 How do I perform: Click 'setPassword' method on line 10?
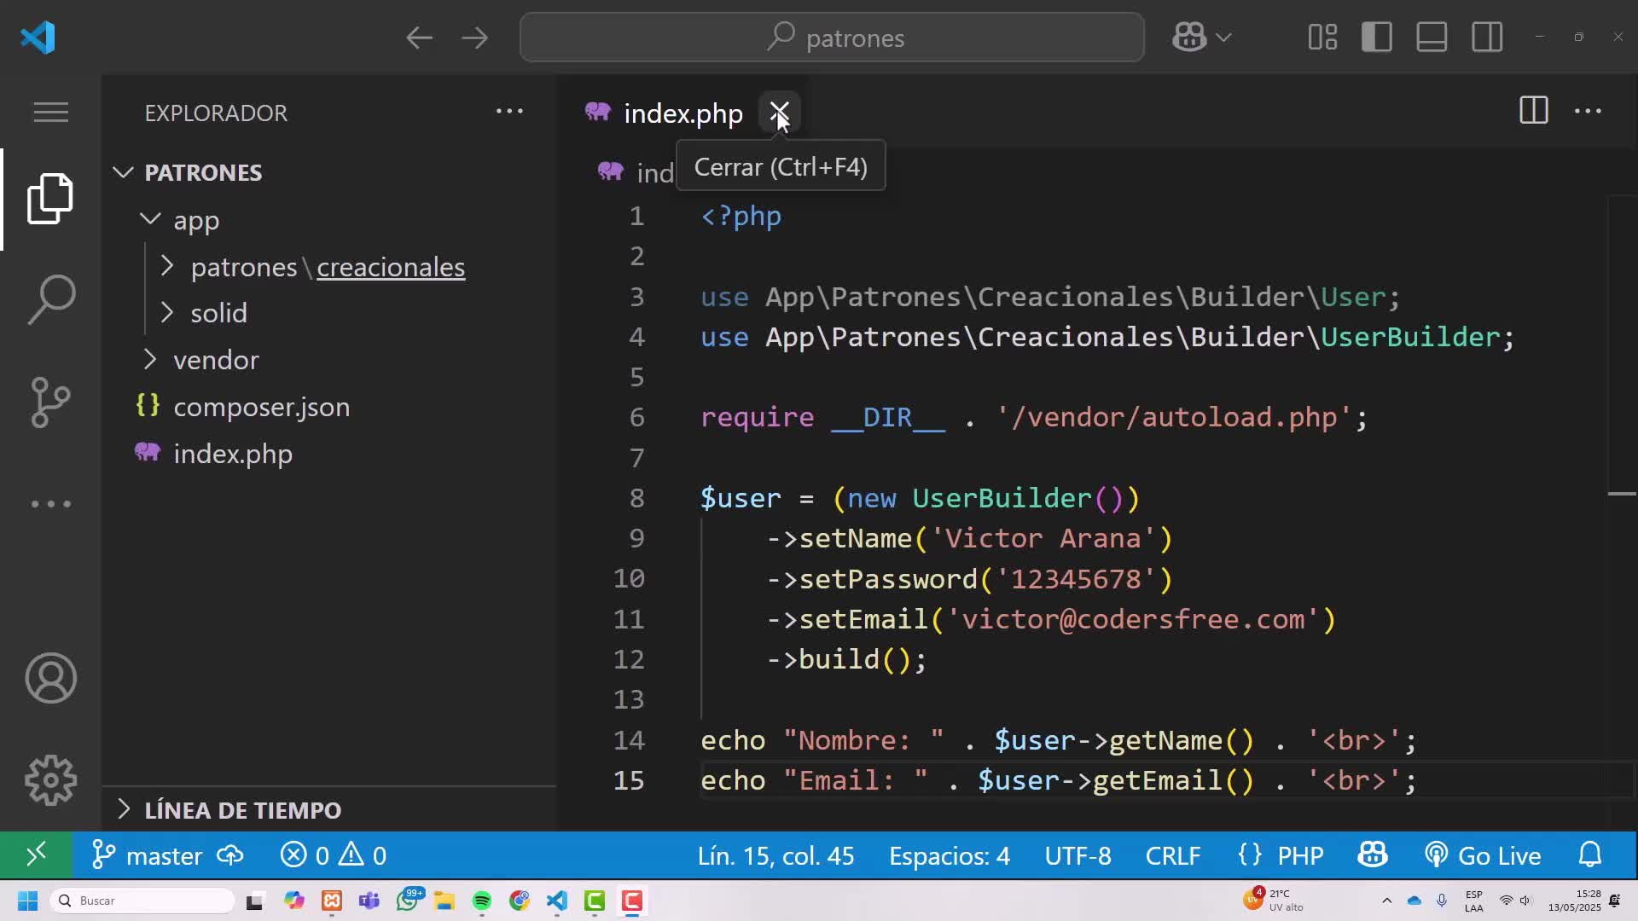887,579
